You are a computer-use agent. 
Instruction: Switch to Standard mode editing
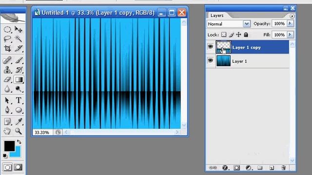tap(7, 167)
